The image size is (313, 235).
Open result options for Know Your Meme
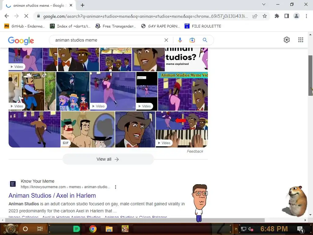pyautogui.click(x=115, y=187)
